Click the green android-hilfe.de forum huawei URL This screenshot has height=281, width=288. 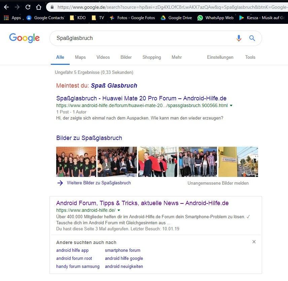142,105
